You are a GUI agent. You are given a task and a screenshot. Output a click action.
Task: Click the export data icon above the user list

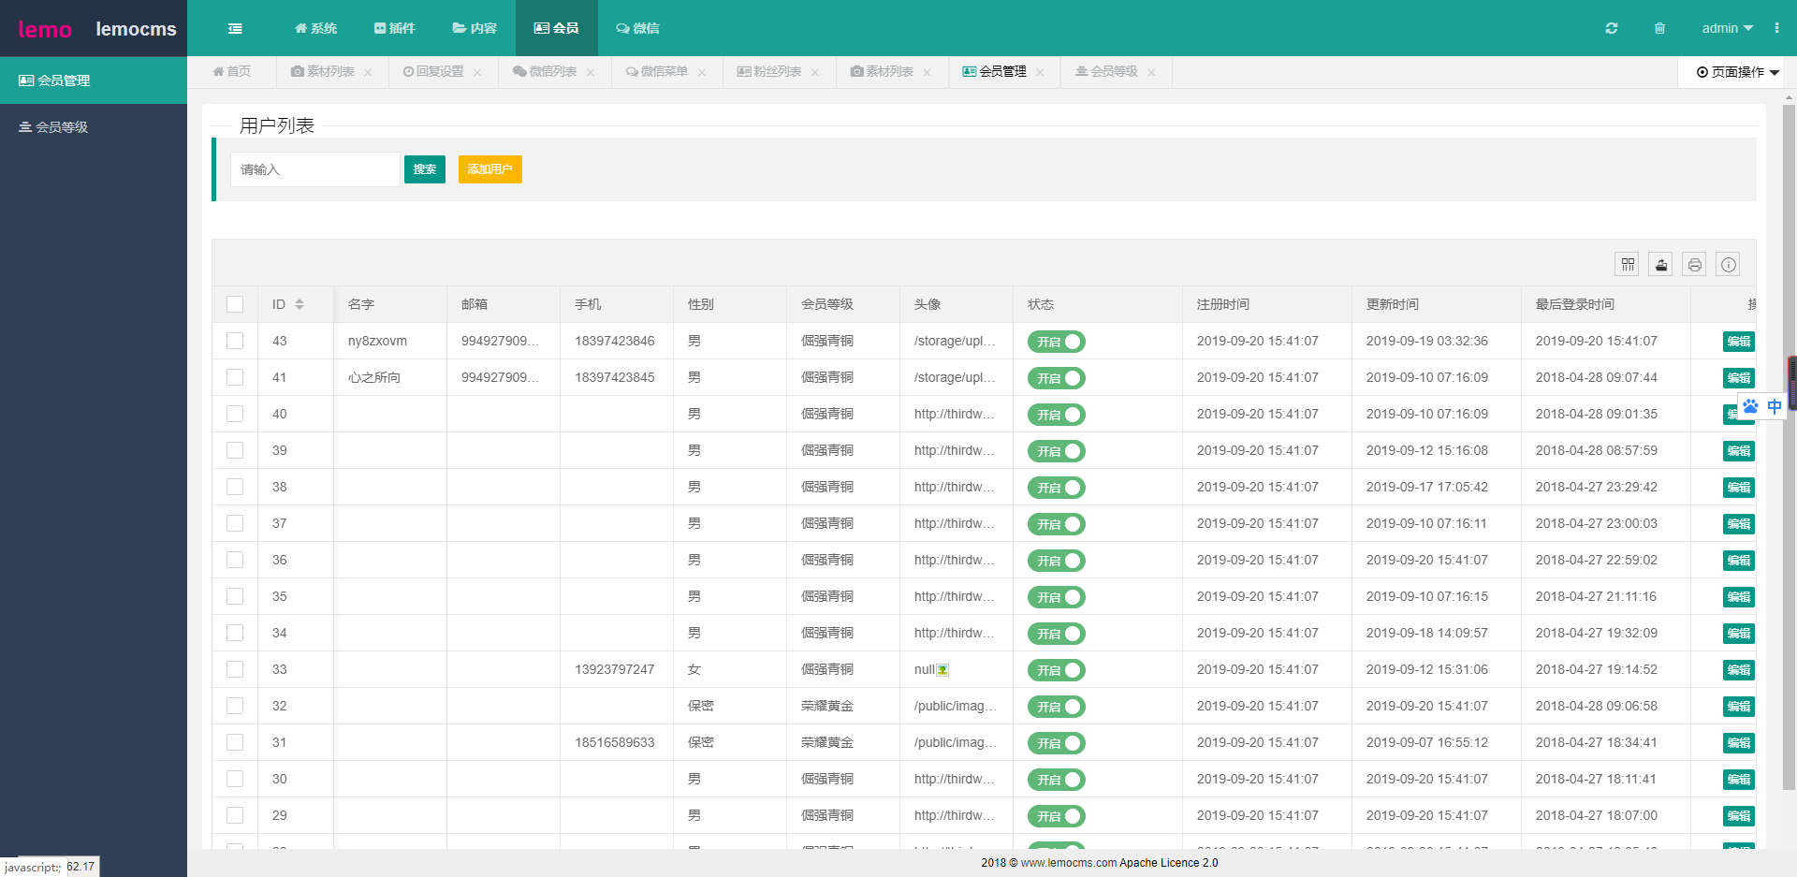point(1660,264)
